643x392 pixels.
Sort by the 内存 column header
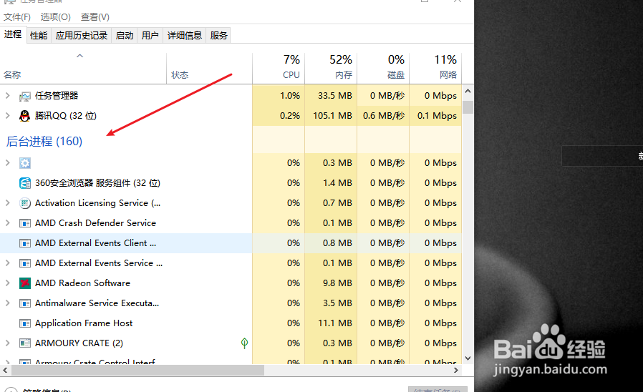[332, 69]
